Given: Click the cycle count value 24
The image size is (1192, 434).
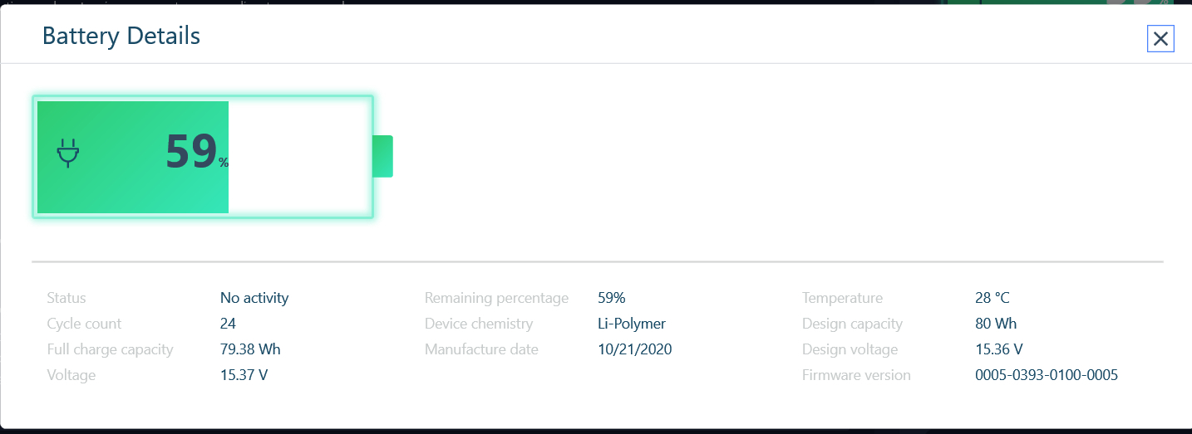Looking at the screenshot, I should (x=228, y=324).
